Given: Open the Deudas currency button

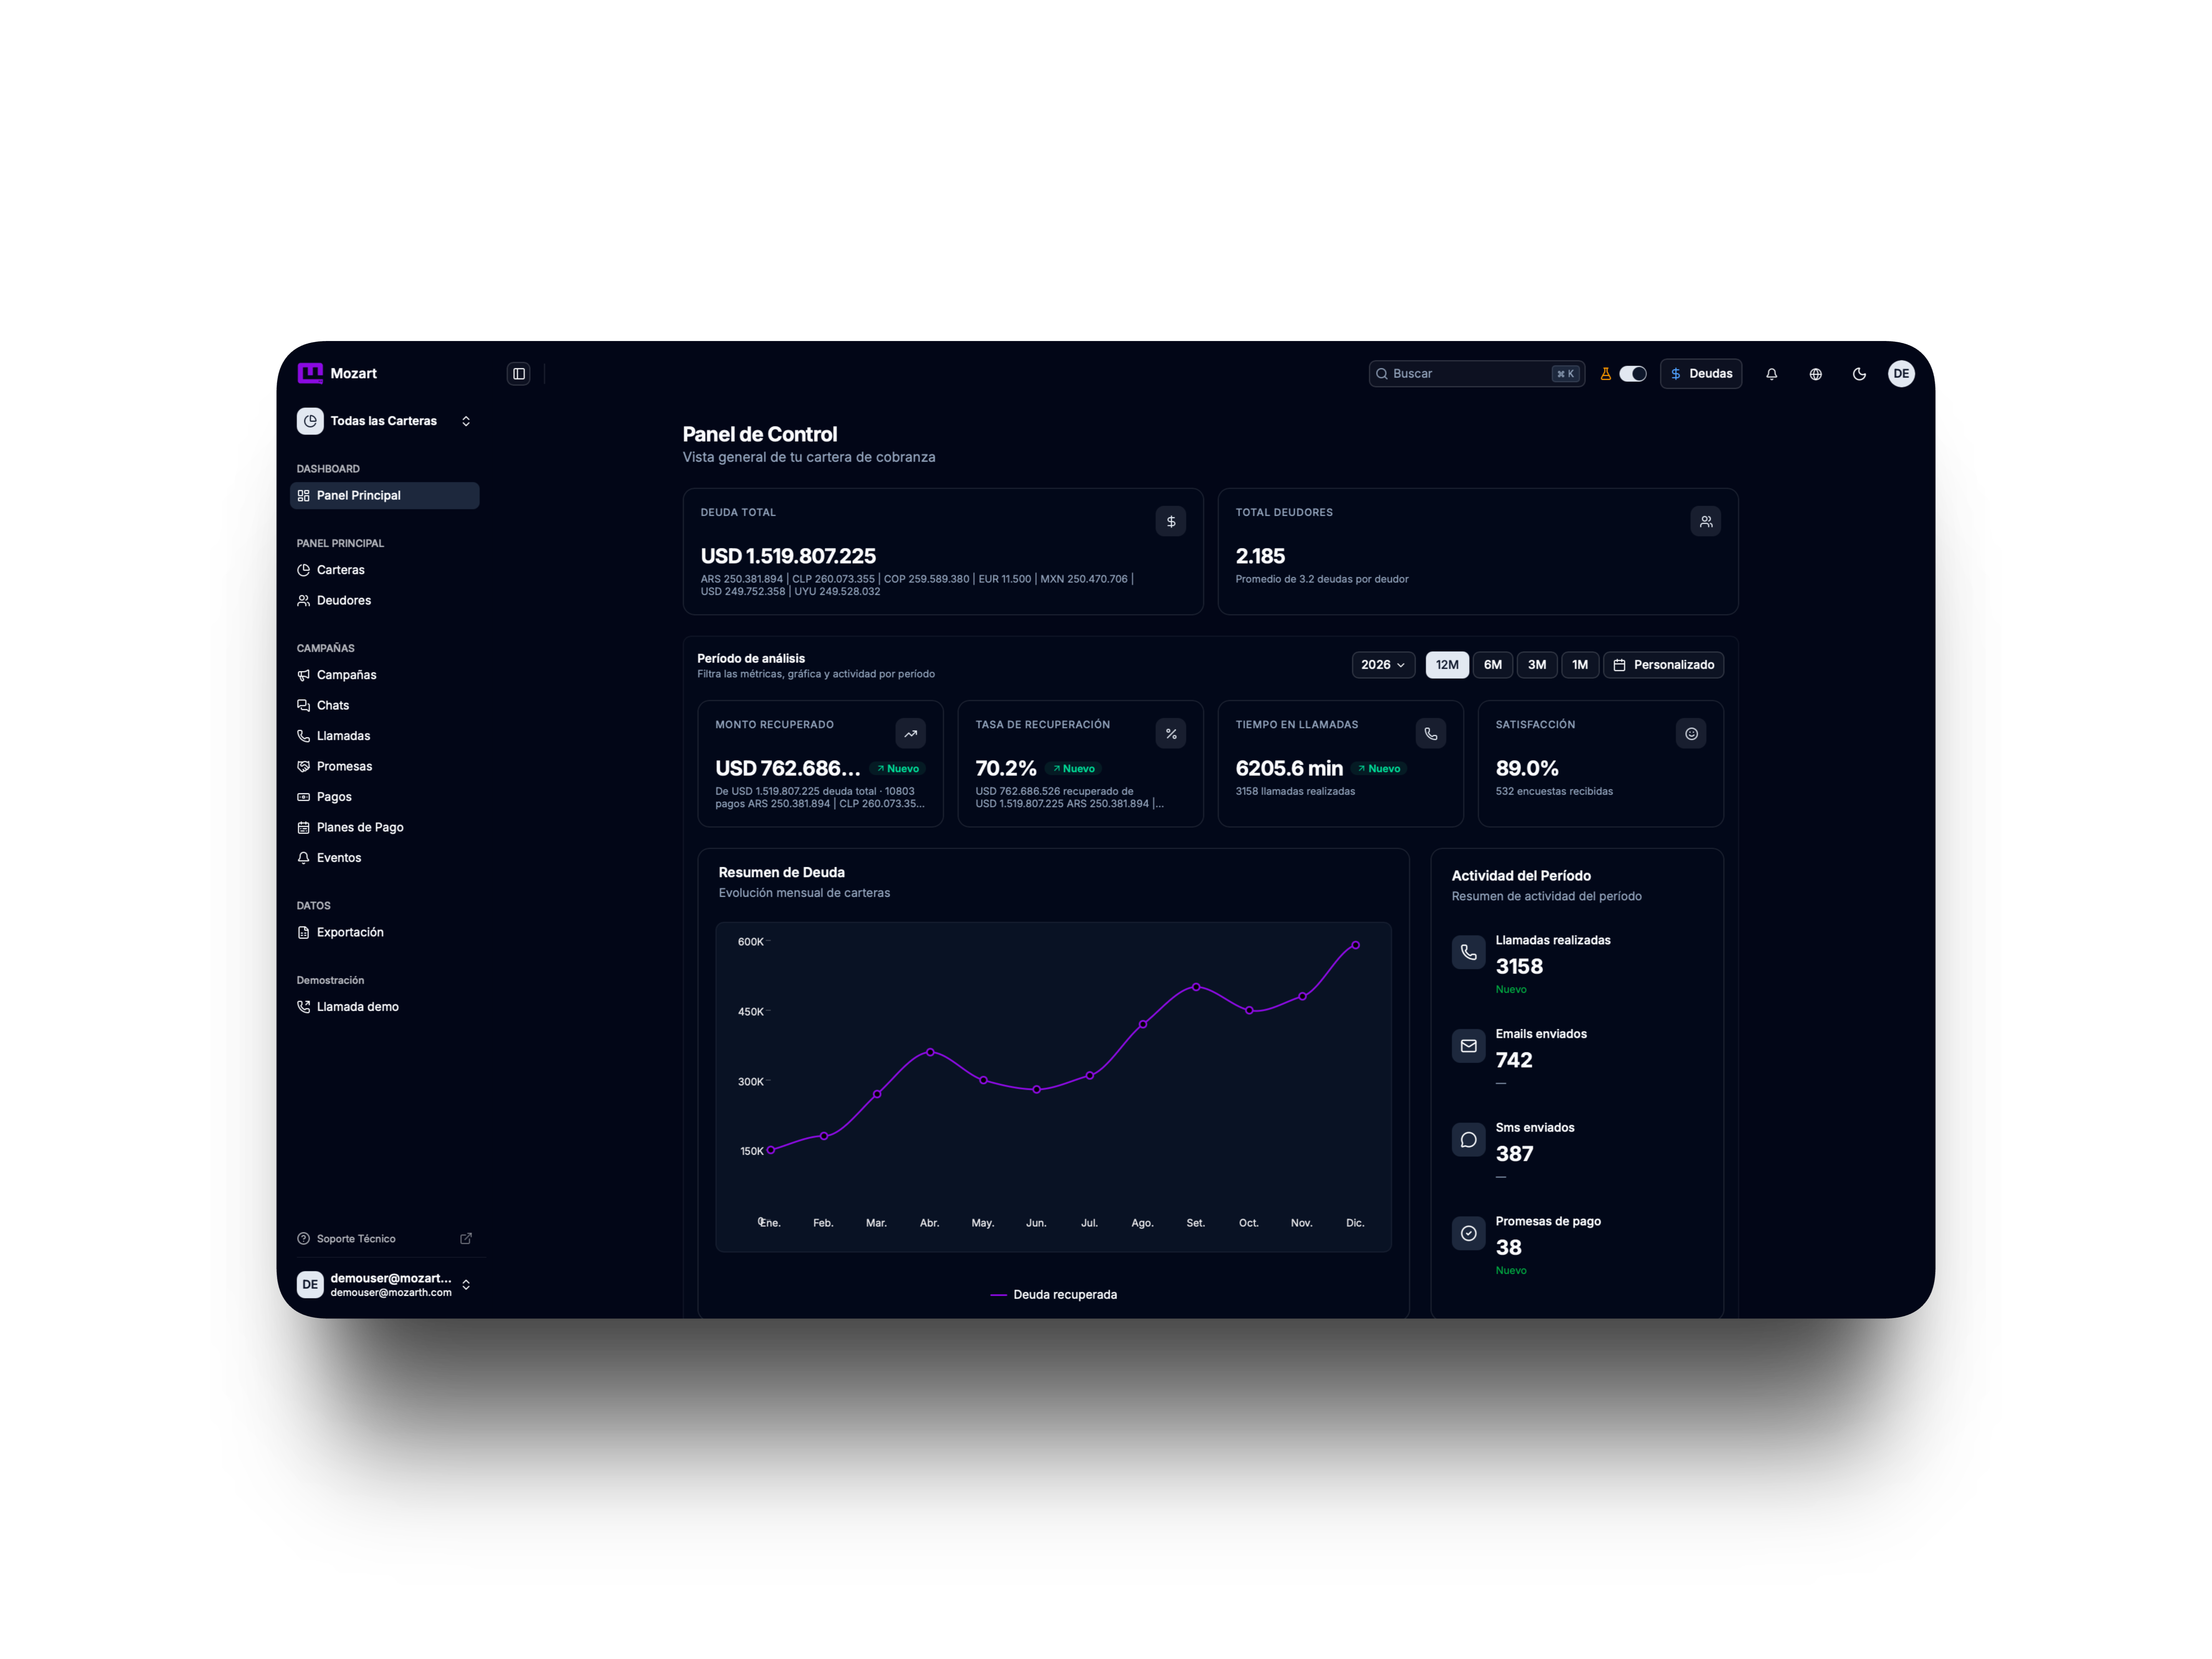Looking at the screenshot, I should coord(1701,374).
